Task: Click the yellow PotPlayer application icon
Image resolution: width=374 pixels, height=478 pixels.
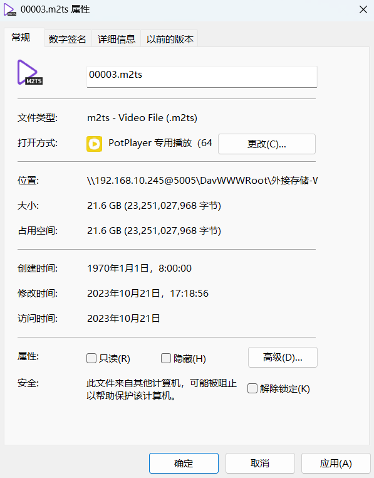Action: coord(95,144)
